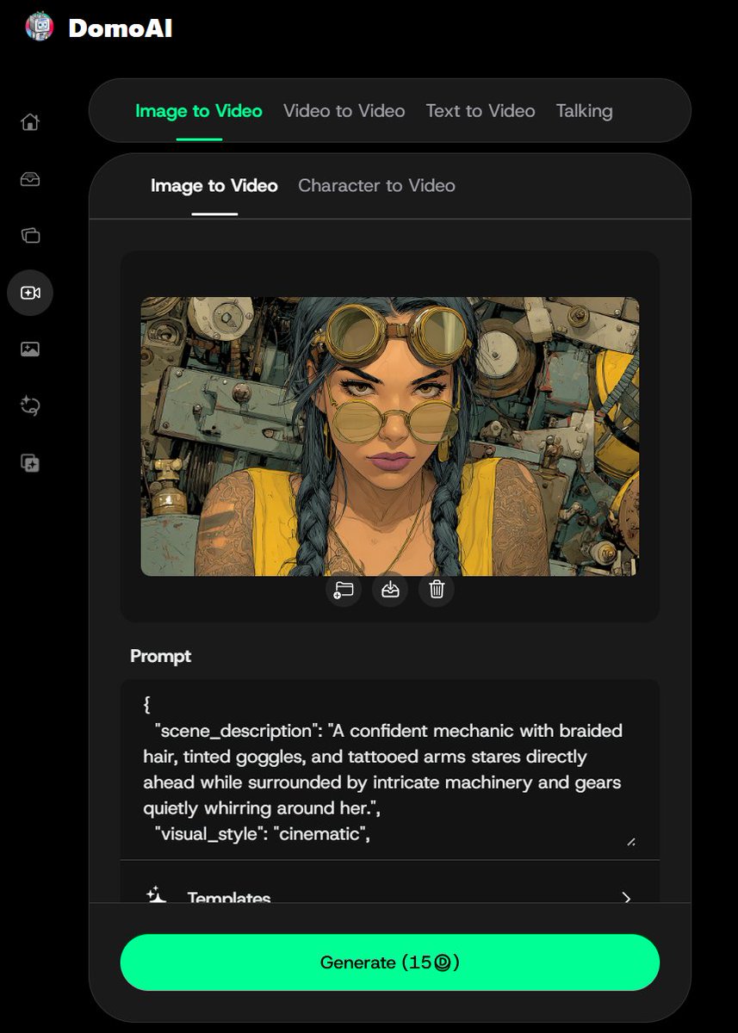Viewport: 738px width, 1033px height.
Task: Click the prompt box corner grip handle
Action: click(631, 841)
